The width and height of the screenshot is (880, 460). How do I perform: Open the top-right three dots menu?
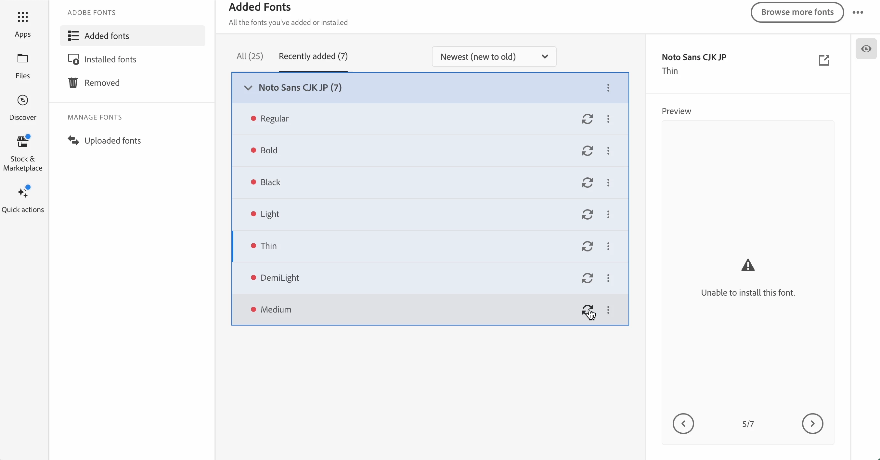(858, 12)
